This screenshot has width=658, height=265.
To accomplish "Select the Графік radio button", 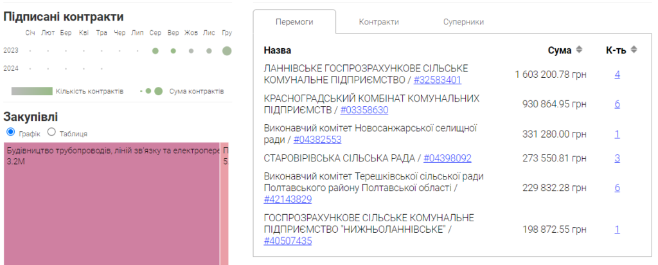I will point(10,132).
